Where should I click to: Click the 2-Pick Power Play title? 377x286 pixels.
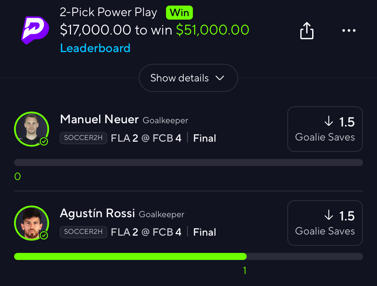pos(108,12)
